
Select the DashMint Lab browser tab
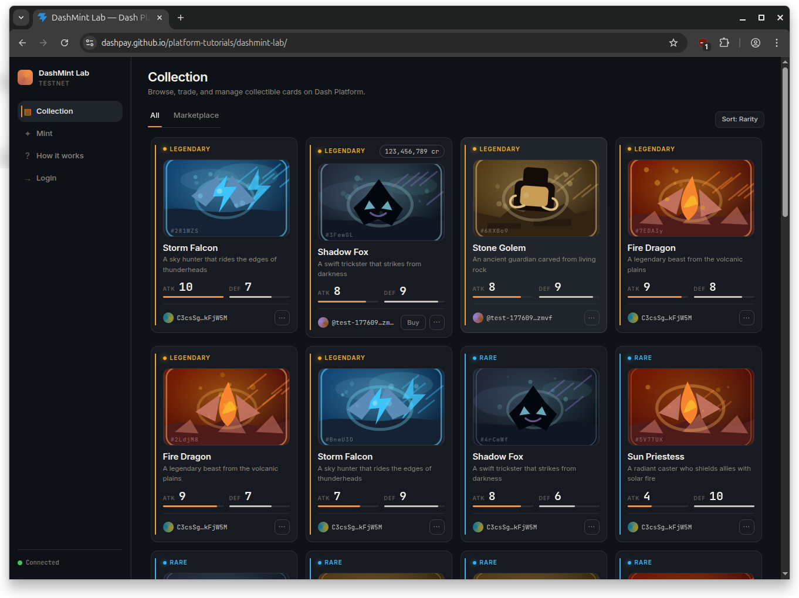[101, 18]
